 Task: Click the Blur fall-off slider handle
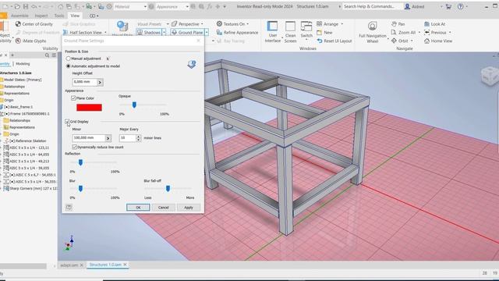168,189
